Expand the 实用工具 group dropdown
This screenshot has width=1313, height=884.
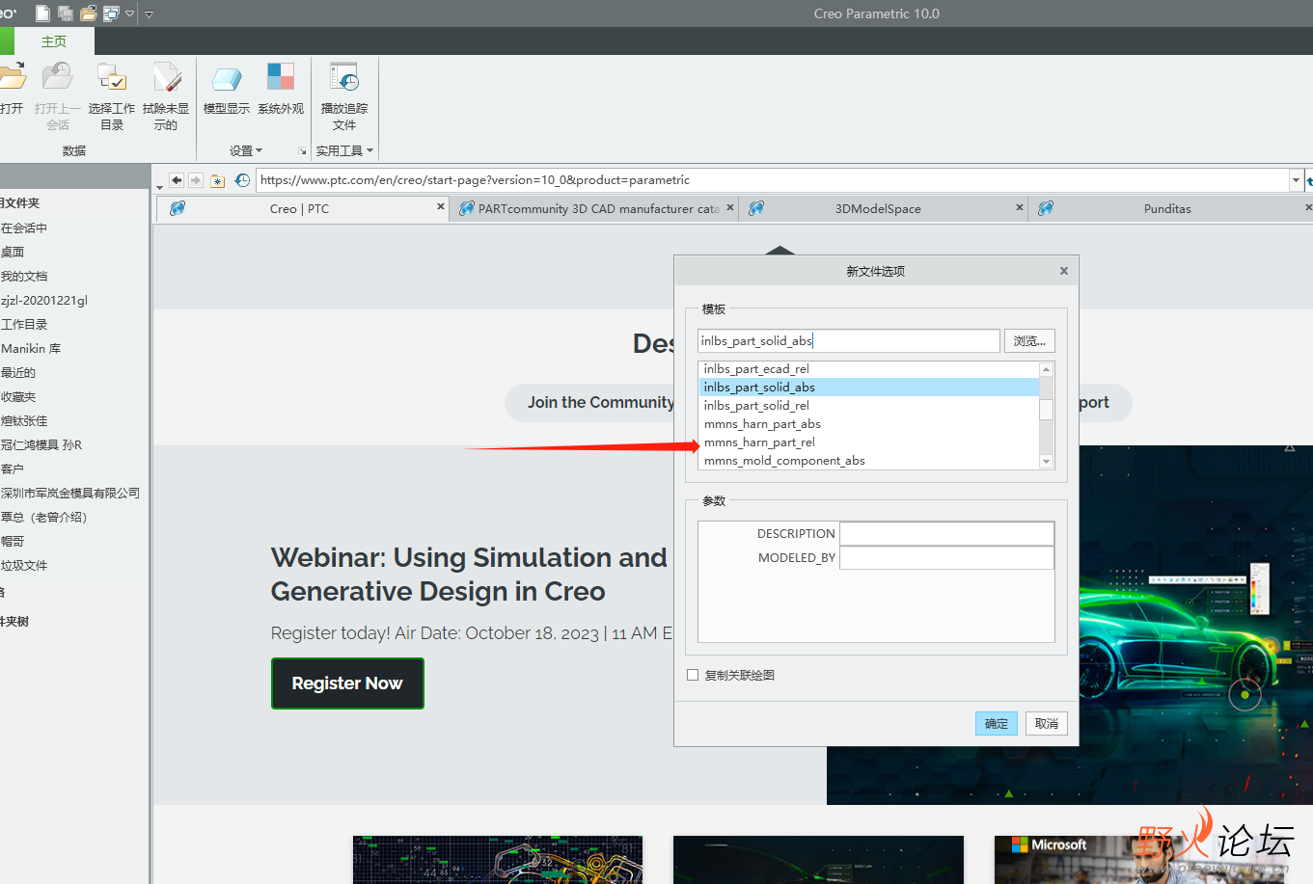[x=344, y=150]
